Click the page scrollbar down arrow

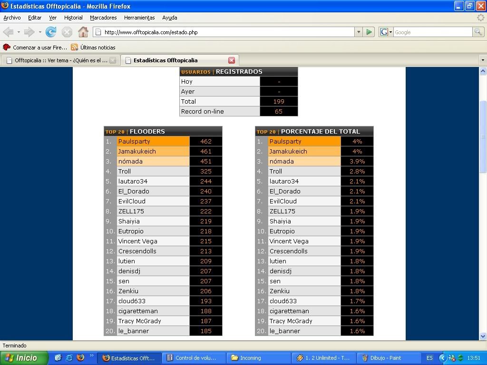coord(483,336)
